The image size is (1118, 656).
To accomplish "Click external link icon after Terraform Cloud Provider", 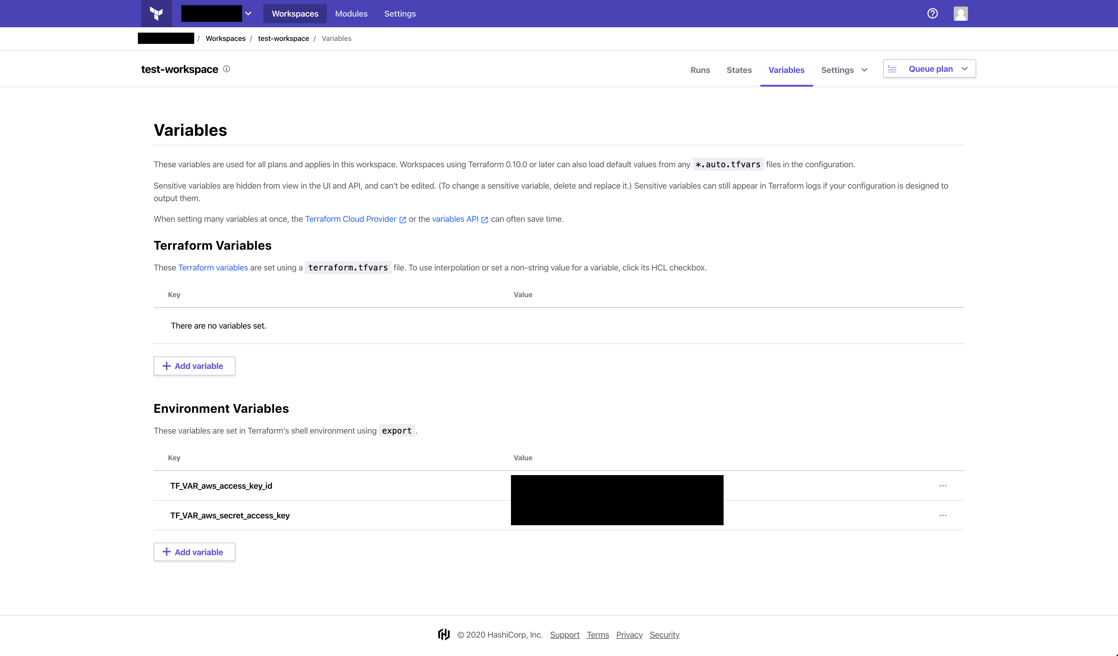I will (402, 219).
